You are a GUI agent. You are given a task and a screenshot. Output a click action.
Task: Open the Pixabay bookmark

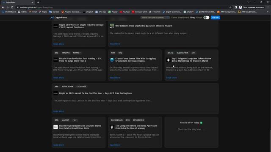click(113, 12)
